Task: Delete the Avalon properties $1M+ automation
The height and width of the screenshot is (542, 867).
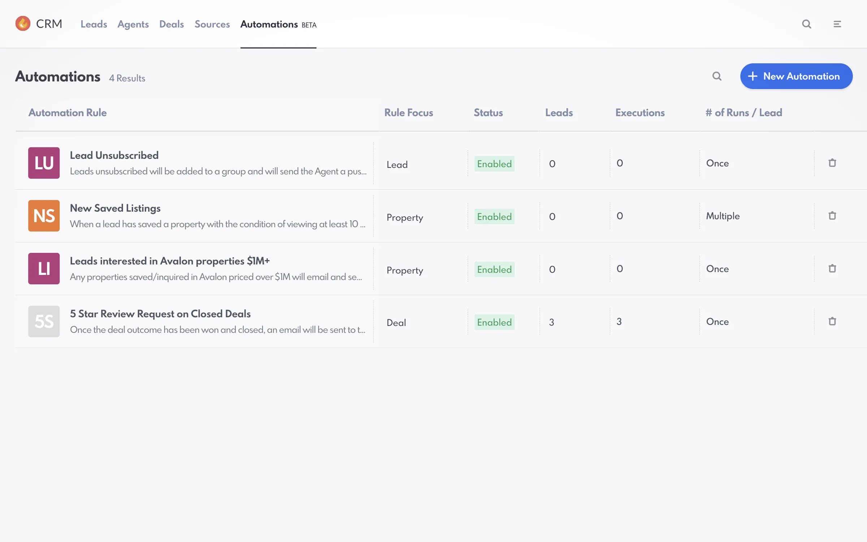Action: (832, 268)
